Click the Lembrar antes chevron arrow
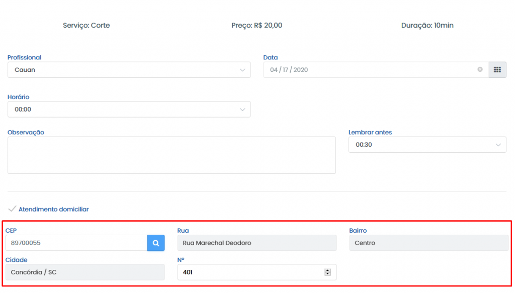 [498, 145]
